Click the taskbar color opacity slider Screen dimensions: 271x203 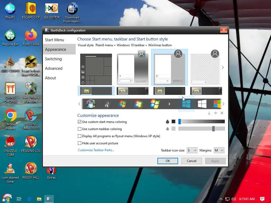point(202,129)
